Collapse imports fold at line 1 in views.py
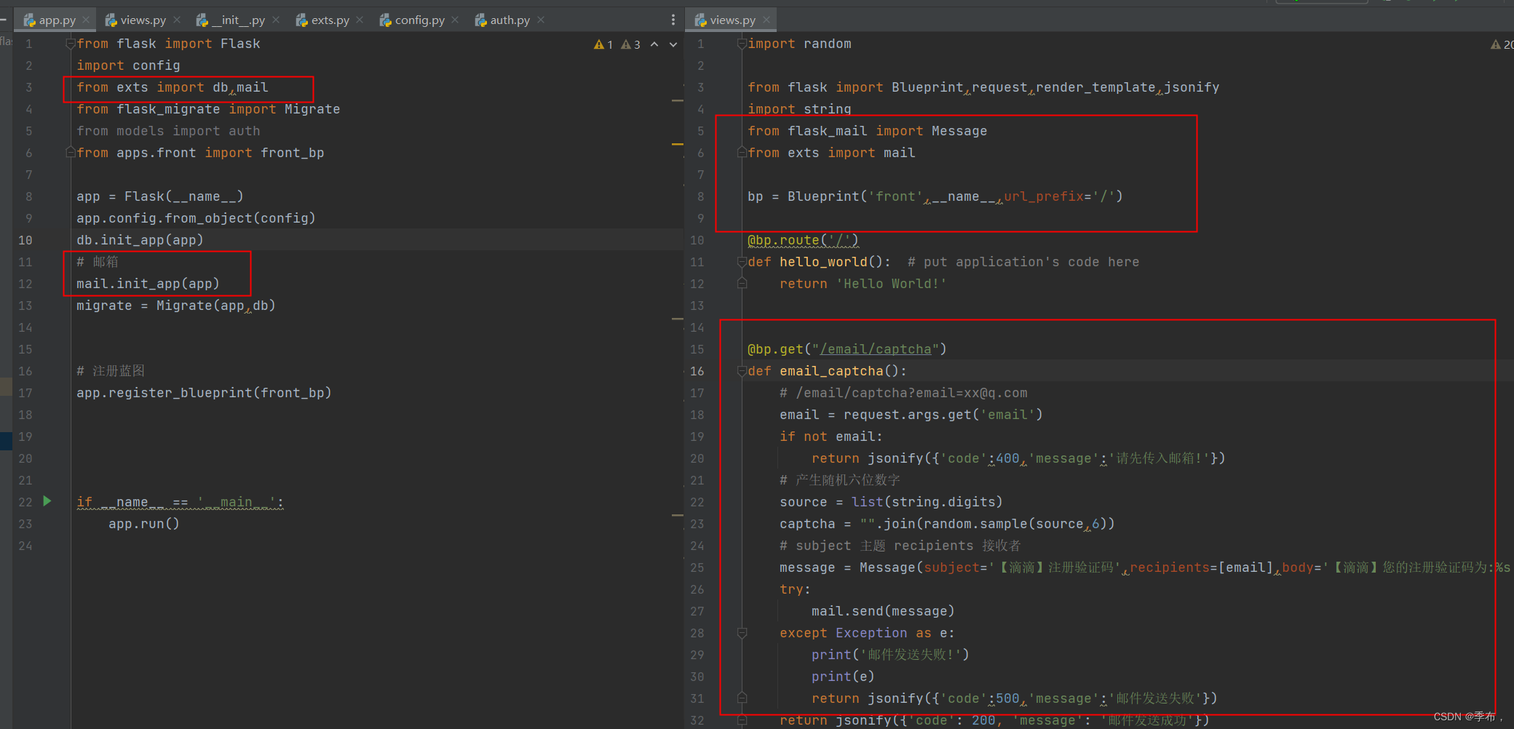 coord(742,44)
